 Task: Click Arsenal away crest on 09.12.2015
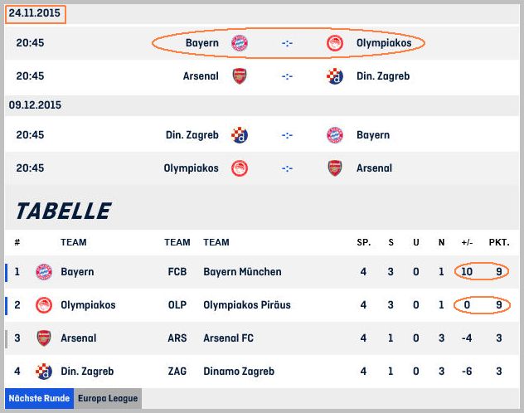pyautogui.click(x=335, y=168)
